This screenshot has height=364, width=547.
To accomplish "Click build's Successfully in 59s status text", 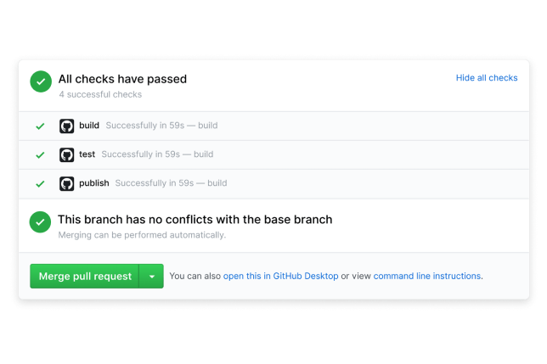I will tap(145, 126).
